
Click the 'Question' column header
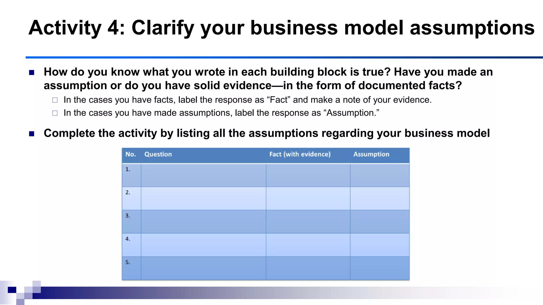[158, 154]
